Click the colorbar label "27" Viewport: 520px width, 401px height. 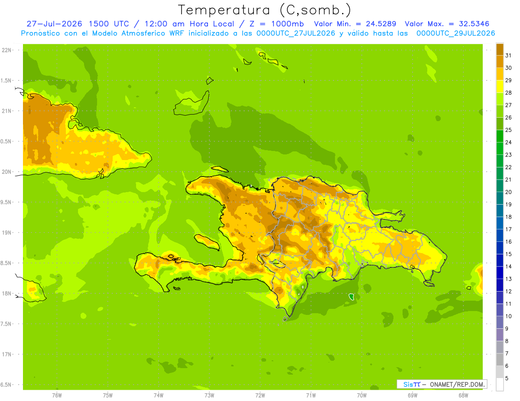tap(508, 105)
